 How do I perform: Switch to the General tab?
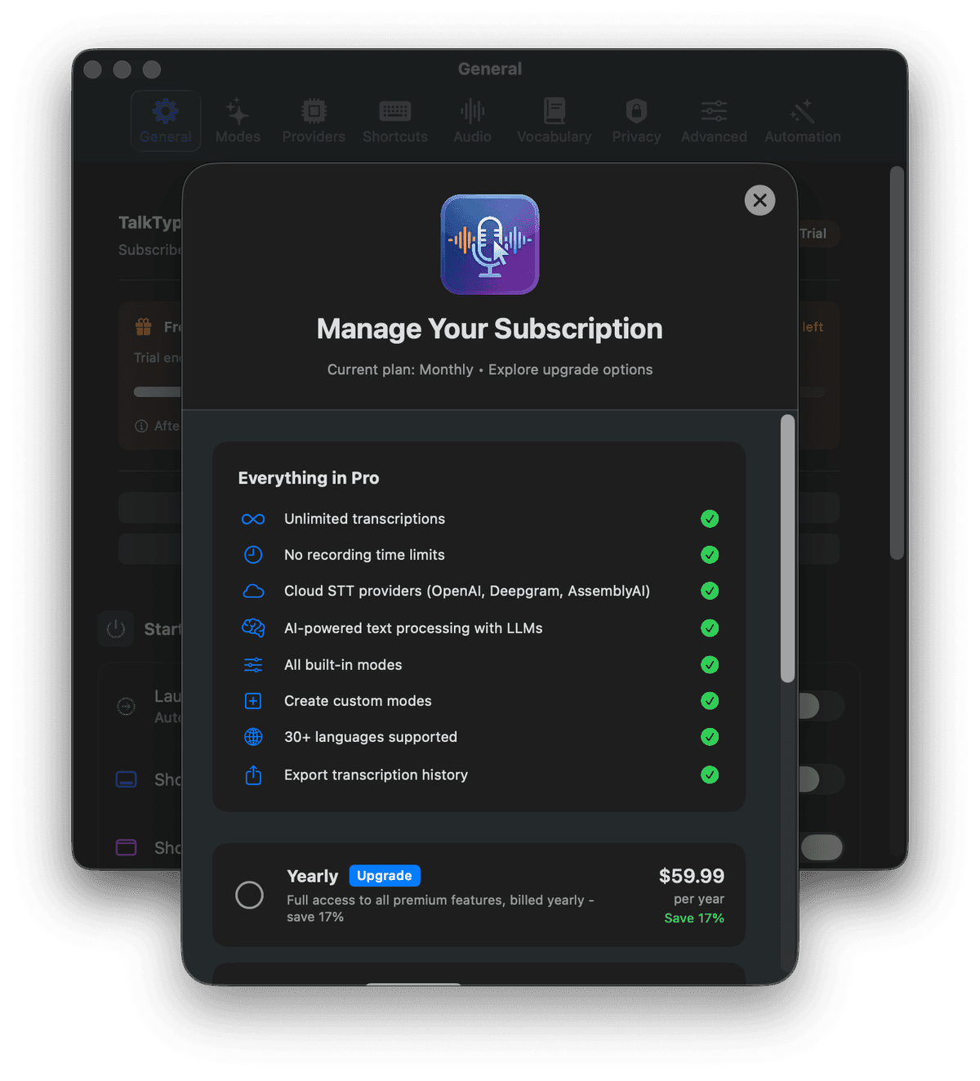click(x=166, y=120)
